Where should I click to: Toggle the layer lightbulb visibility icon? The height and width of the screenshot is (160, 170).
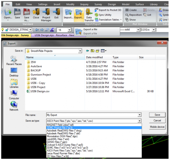click(x=2, y=30)
